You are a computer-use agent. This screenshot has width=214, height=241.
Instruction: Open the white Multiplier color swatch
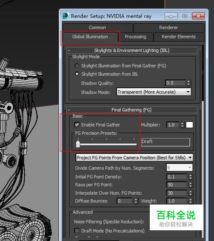[190, 125]
